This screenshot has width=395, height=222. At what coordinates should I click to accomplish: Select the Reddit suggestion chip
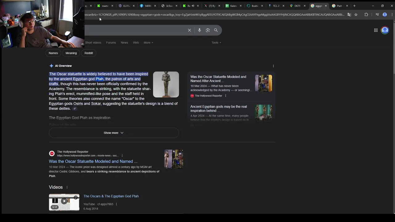tap(89, 53)
